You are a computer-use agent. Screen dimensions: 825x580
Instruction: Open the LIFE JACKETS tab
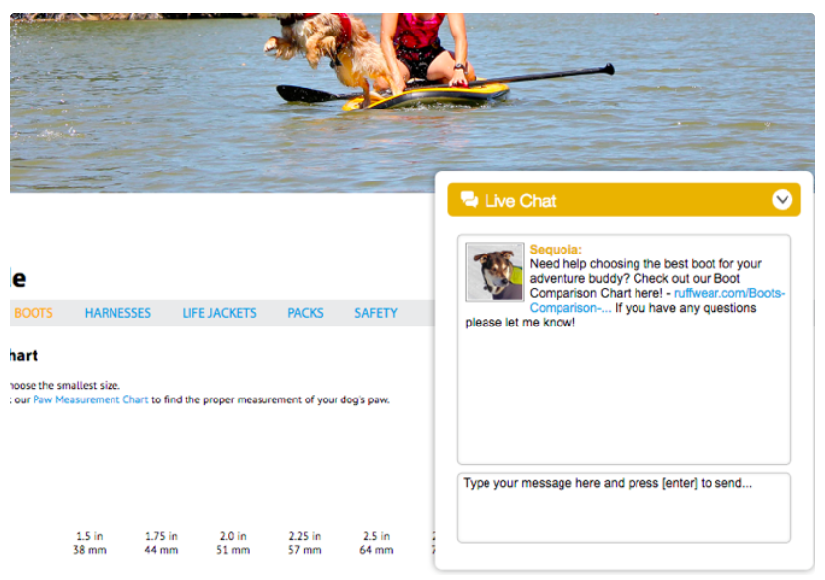[x=219, y=313]
